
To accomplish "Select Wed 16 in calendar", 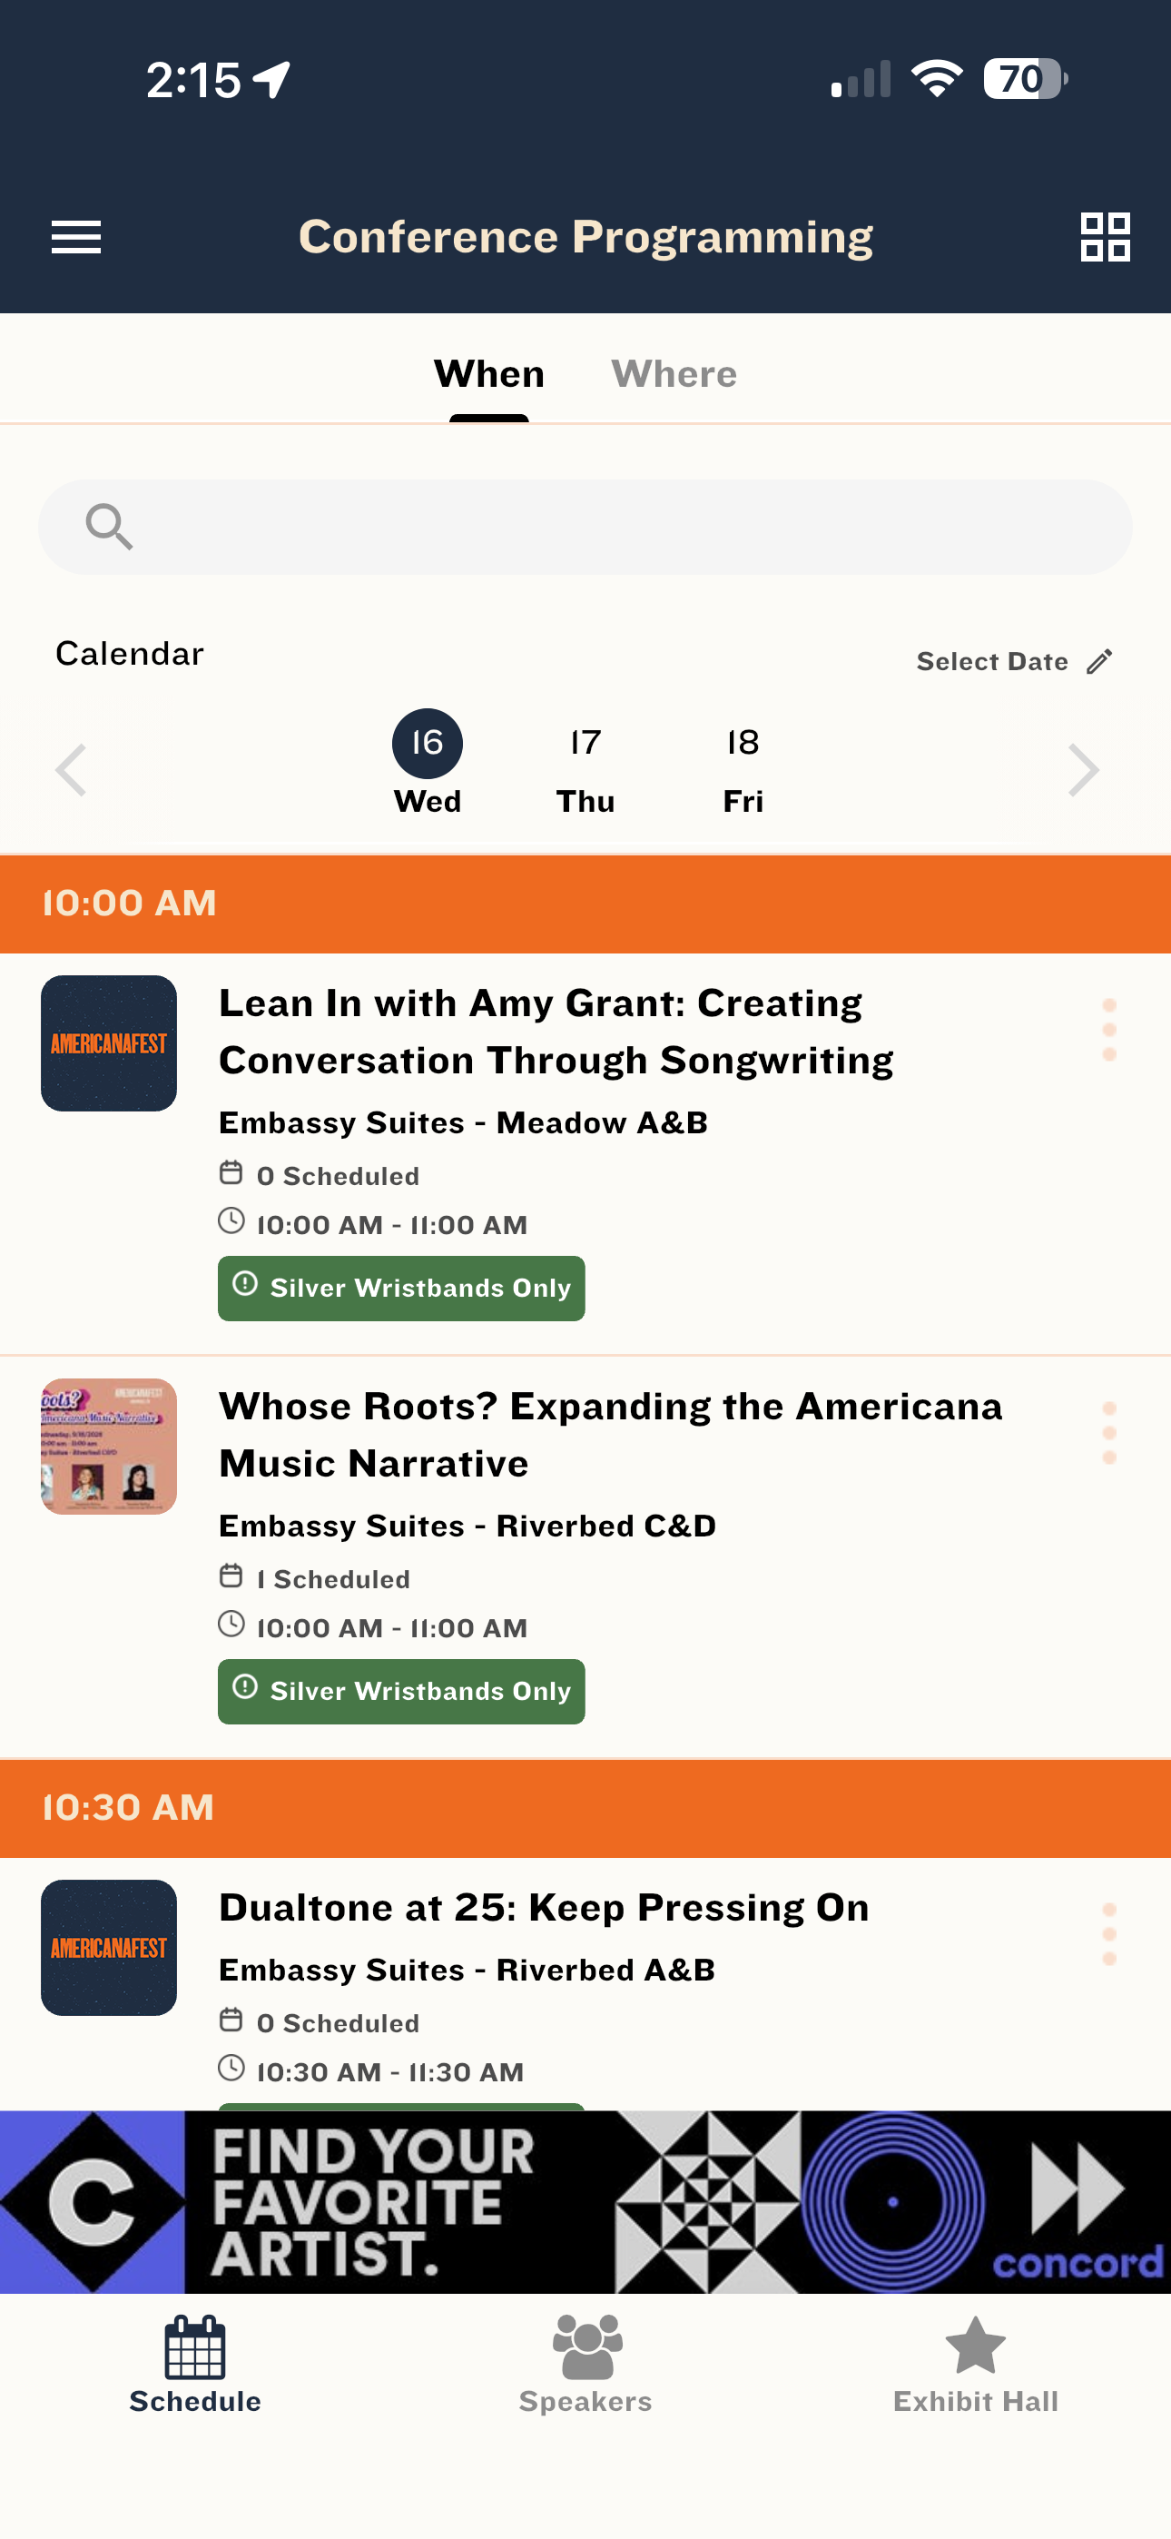I will click(x=428, y=764).
